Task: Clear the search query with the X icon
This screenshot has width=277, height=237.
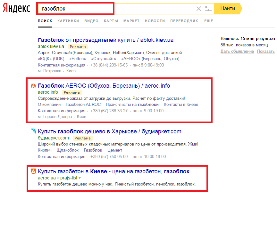Action: pos(199,8)
